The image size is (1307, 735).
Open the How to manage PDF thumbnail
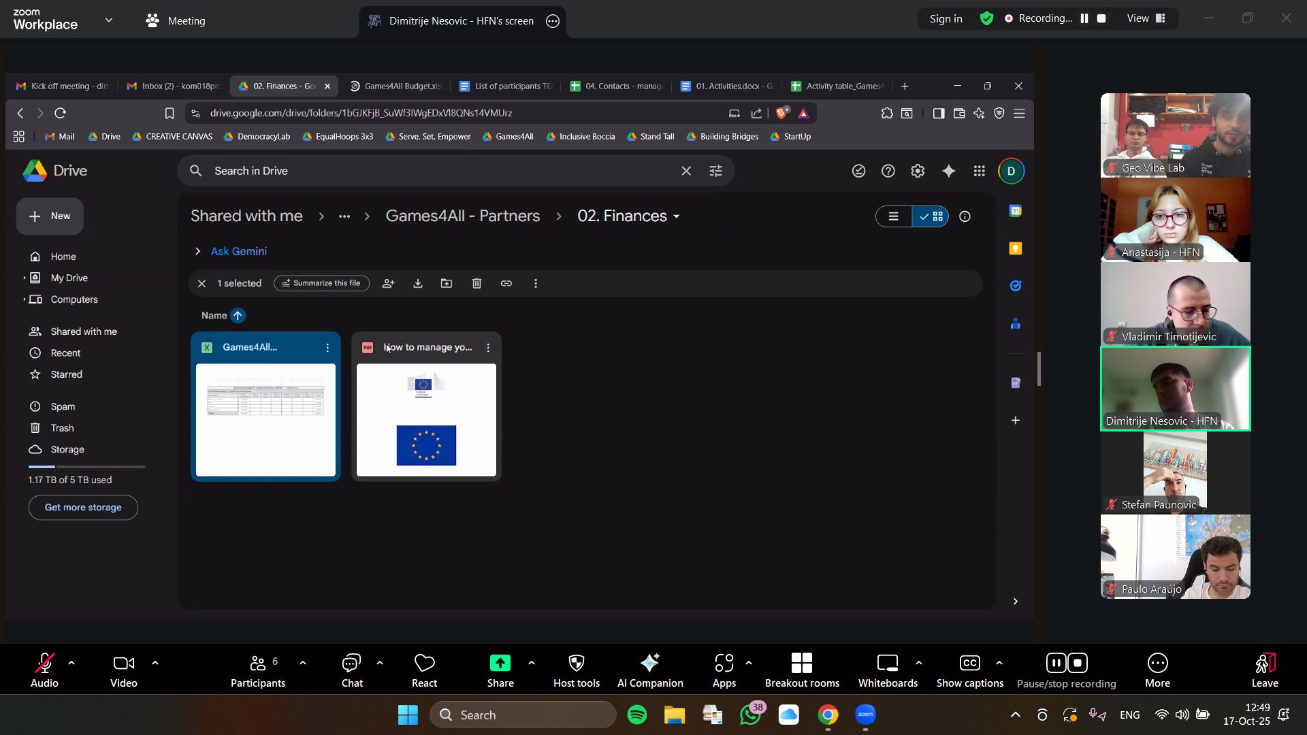click(426, 420)
